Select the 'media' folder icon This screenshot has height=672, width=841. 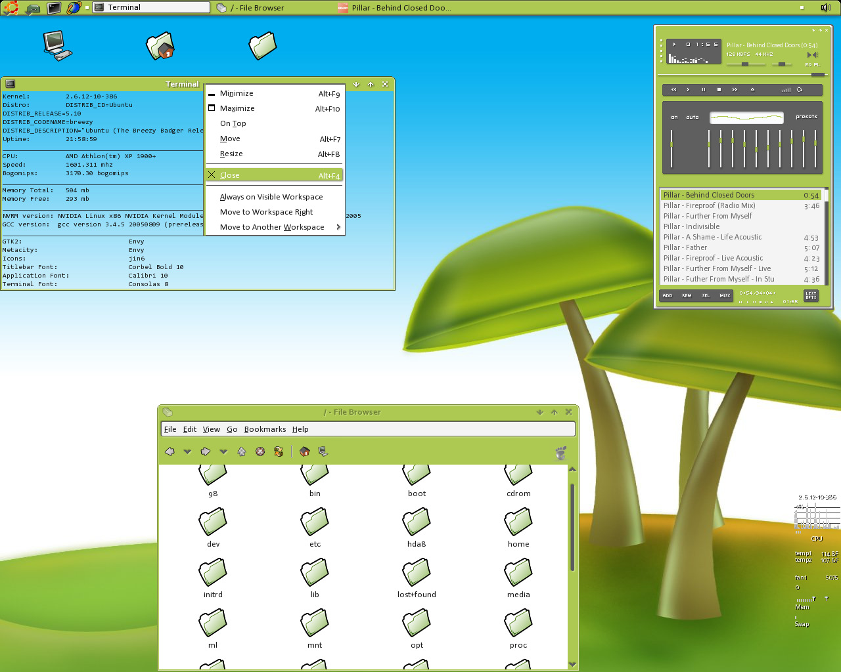(518, 572)
